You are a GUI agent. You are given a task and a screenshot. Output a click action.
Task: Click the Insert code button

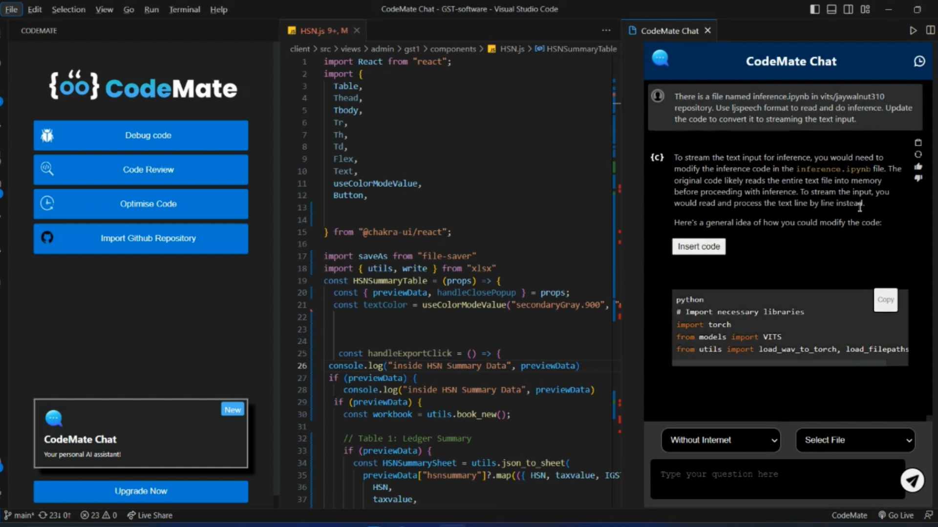(x=699, y=246)
